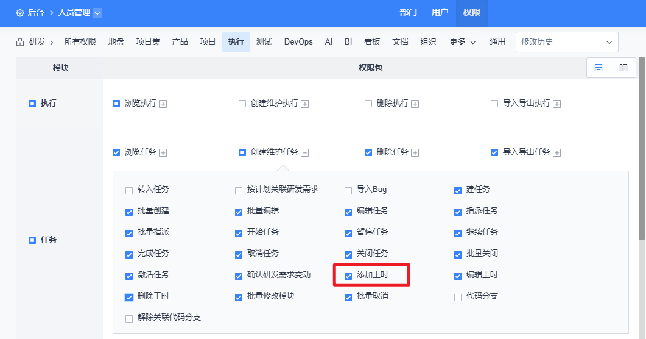Expand the 更多 menu

pos(462,42)
